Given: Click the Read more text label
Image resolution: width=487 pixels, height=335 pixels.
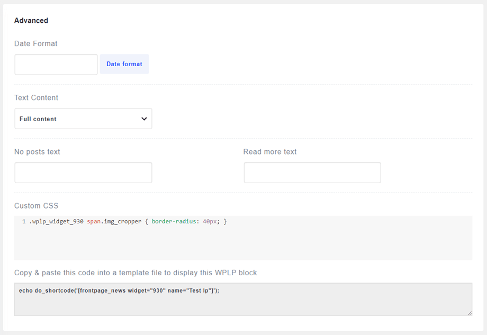Looking at the screenshot, I should (x=270, y=152).
